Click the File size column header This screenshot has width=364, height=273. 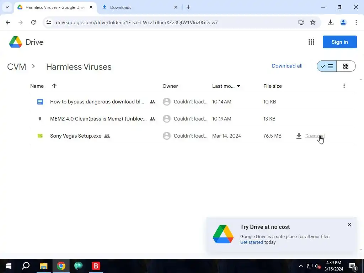pos(273,86)
